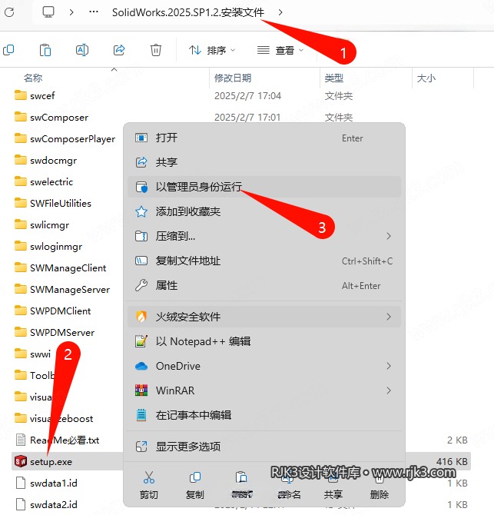Click the 剪切 scissors button

[x=149, y=485]
